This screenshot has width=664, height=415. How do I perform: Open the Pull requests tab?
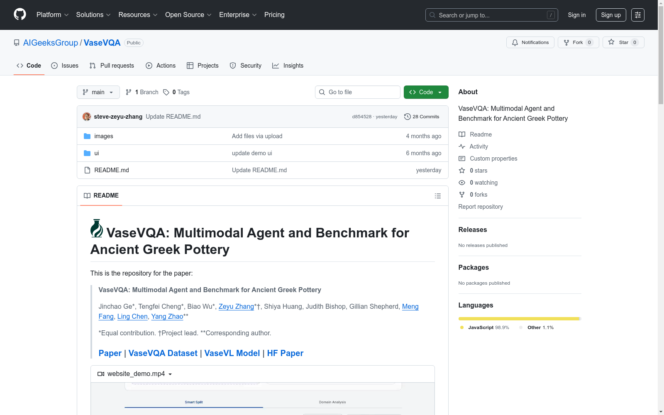[x=112, y=66]
